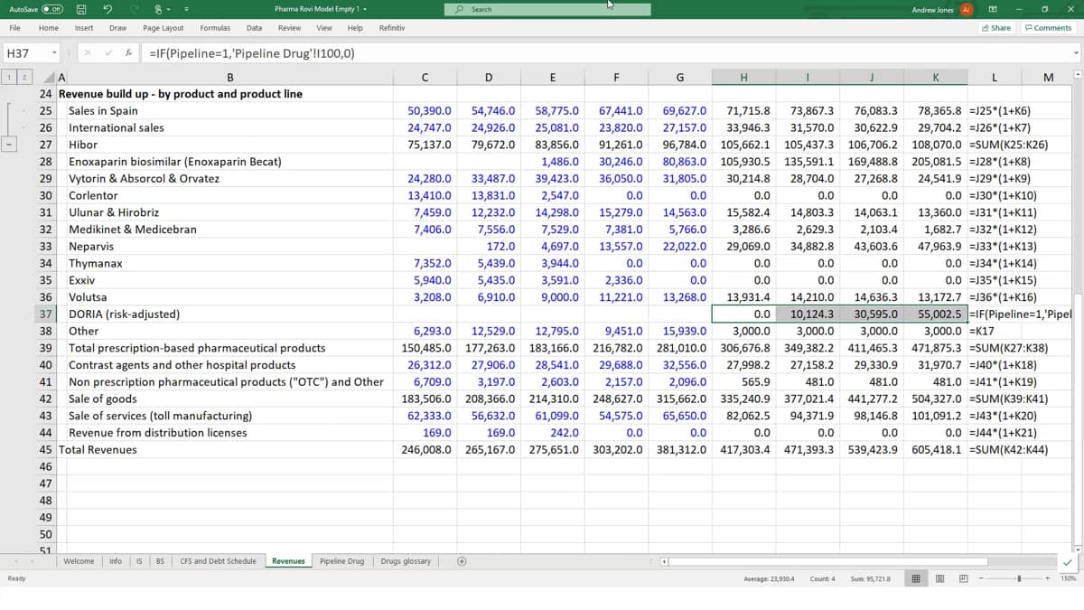This screenshot has width=1084, height=610.
Task: Switch to Page Break Preview icon in status bar
Action: pos(963,578)
